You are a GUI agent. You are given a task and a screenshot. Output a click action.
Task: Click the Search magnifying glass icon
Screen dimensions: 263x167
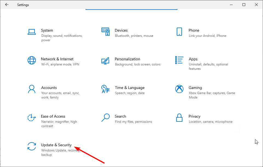(x=105, y=118)
